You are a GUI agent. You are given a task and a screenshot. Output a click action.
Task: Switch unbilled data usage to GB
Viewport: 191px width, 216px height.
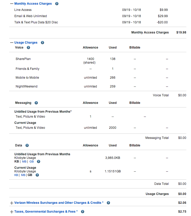click(x=32, y=161)
